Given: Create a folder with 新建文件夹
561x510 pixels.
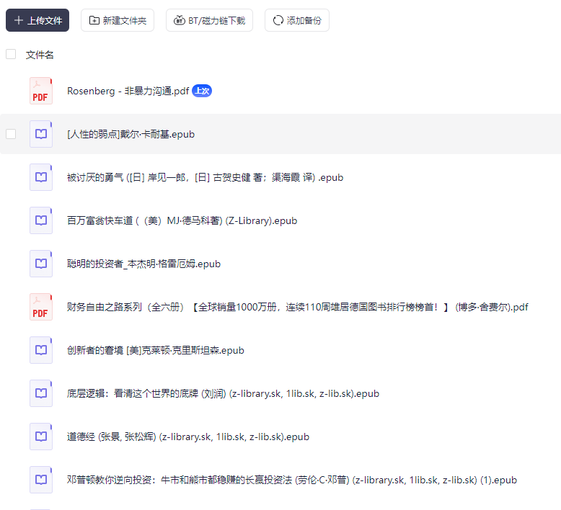Looking at the screenshot, I should (x=118, y=20).
